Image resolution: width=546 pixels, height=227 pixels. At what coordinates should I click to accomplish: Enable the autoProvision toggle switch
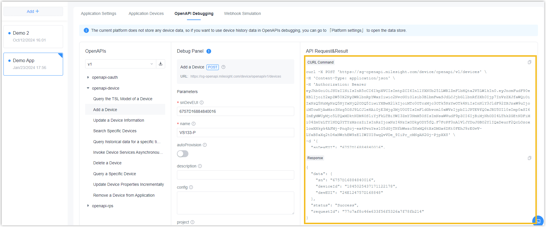tap(183, 154)
